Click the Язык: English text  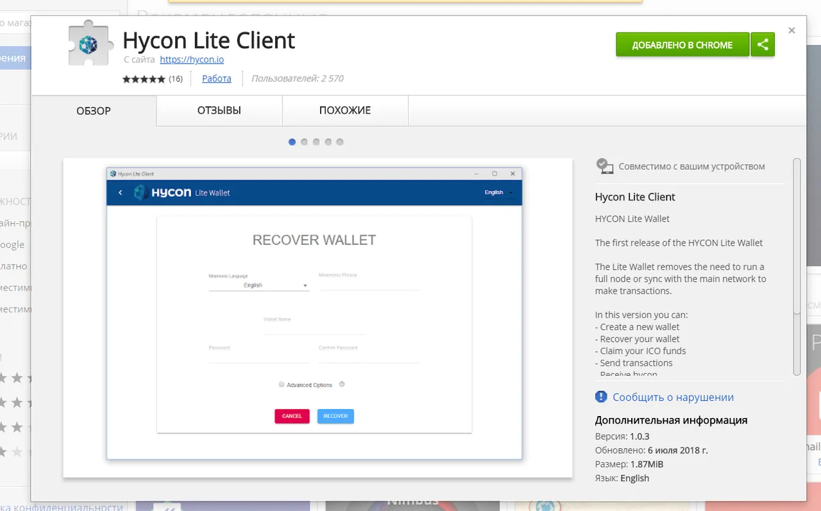click(x=622, y=478)
